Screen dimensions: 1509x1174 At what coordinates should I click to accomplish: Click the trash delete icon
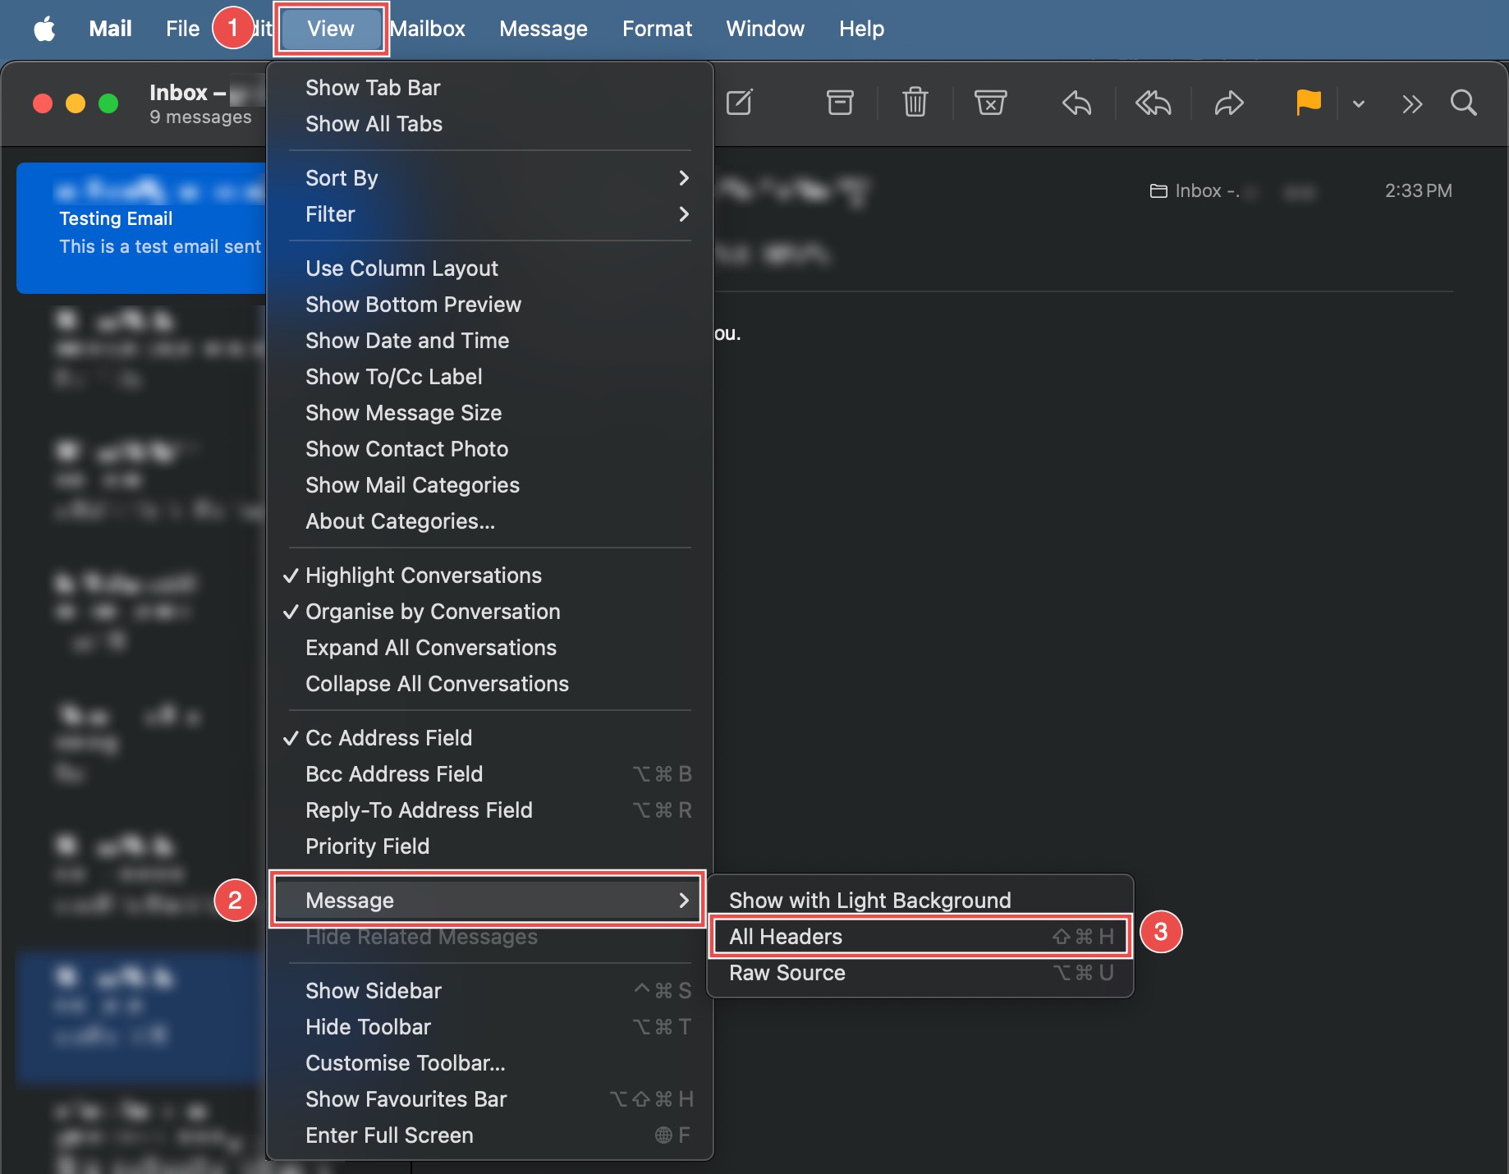pyautogui.click(x=915, y=103)
